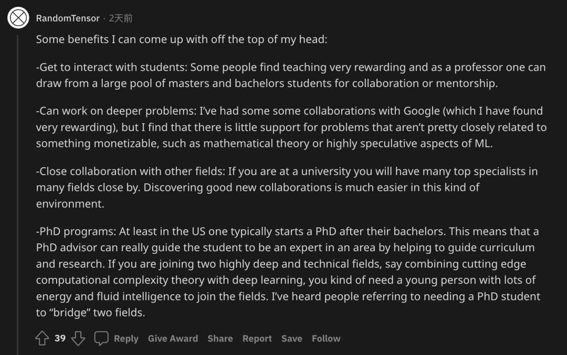567x355 pixels.
Task: Downvote the RandomTensor comment
Action: [78, 339]
